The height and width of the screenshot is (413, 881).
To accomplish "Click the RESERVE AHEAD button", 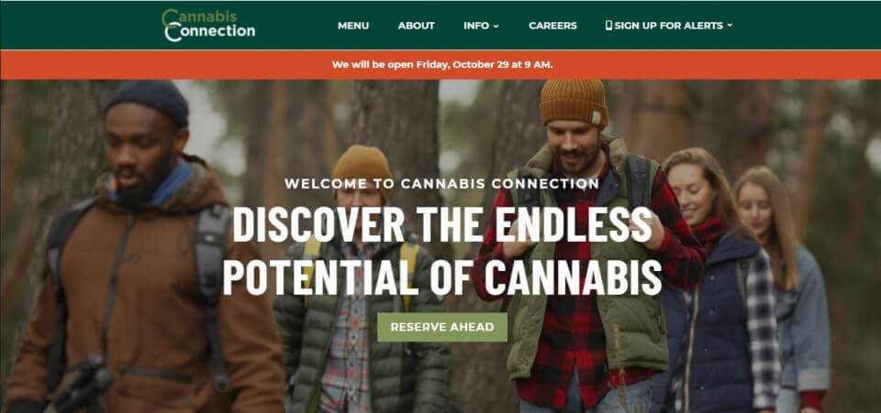I will tap(442, 327).
